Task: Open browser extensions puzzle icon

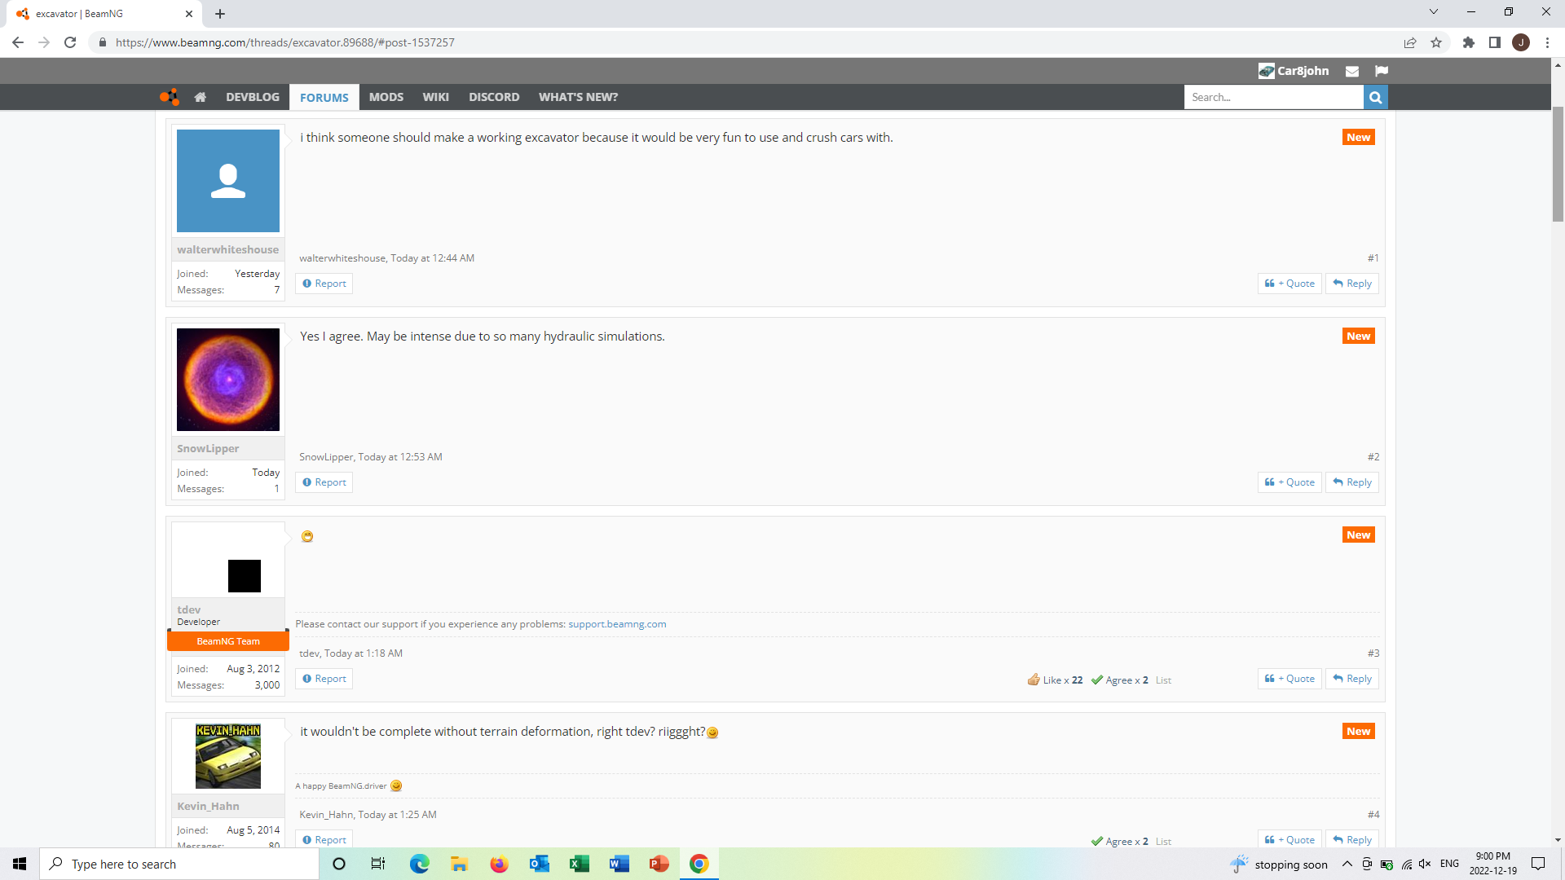Action: pyautogui.click(x=1469, y=42)
